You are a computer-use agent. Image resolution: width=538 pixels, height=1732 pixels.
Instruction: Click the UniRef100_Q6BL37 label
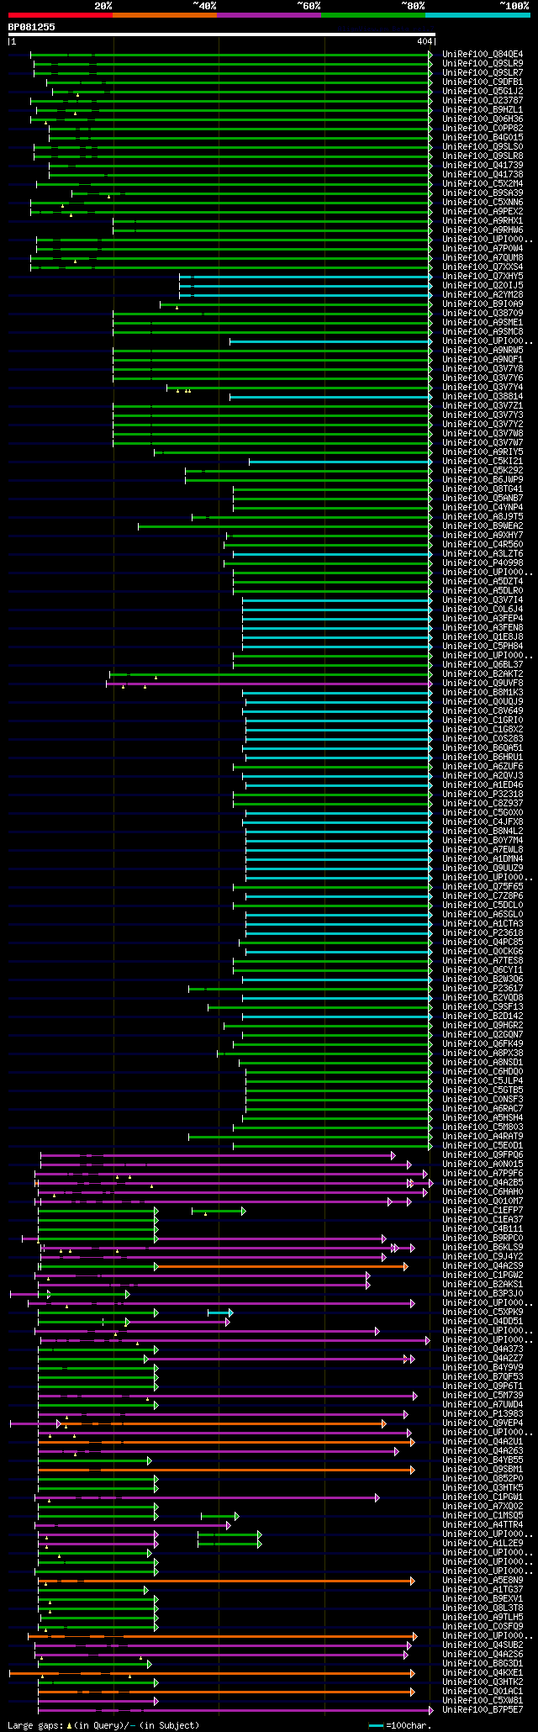click(x=483, y=665)
